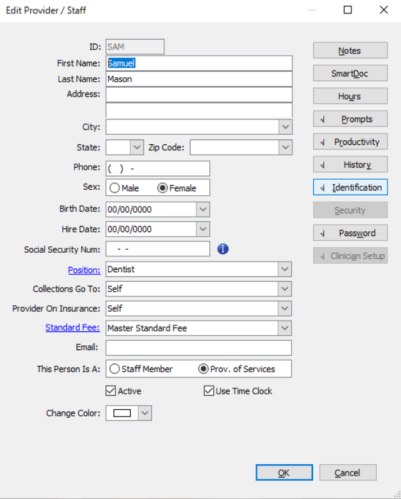401x499 pixels.
Task: Click the second Address line field
Action: coord(199,110)
